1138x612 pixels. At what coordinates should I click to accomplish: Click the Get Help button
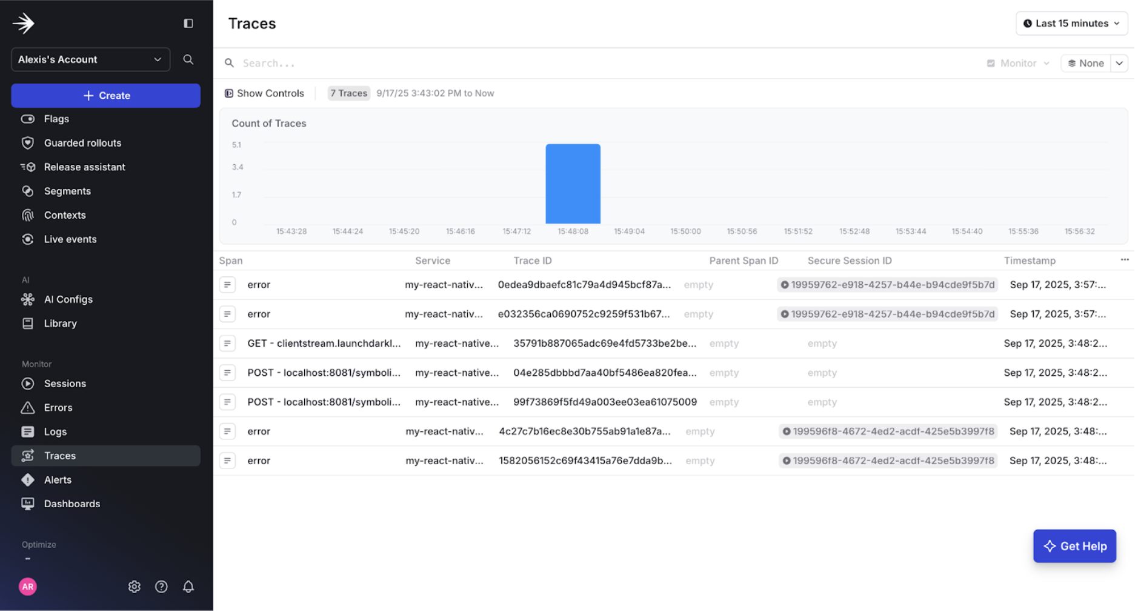pos(1074,545)
